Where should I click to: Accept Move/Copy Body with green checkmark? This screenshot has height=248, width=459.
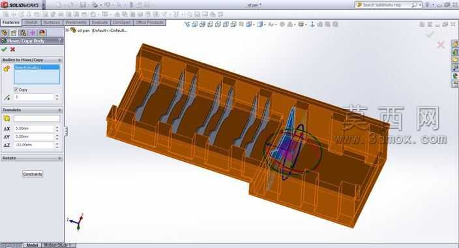click(4, 50)
